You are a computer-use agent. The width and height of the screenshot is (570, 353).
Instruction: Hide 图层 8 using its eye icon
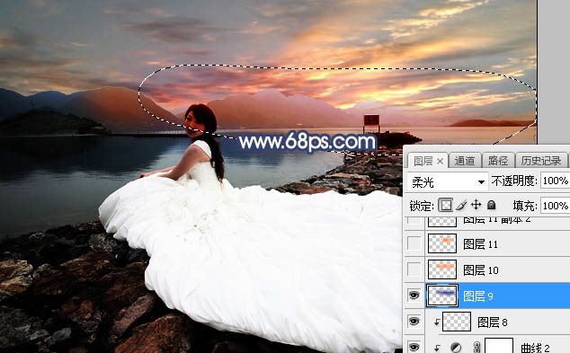(x=414, y=322)
